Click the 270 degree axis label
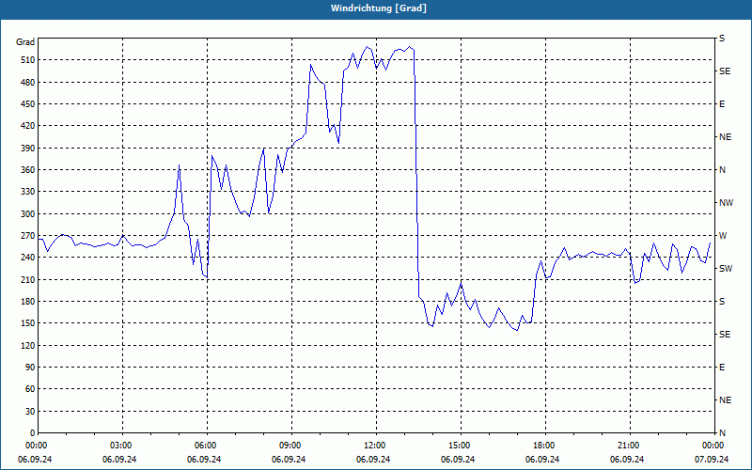 click(28, 236)
